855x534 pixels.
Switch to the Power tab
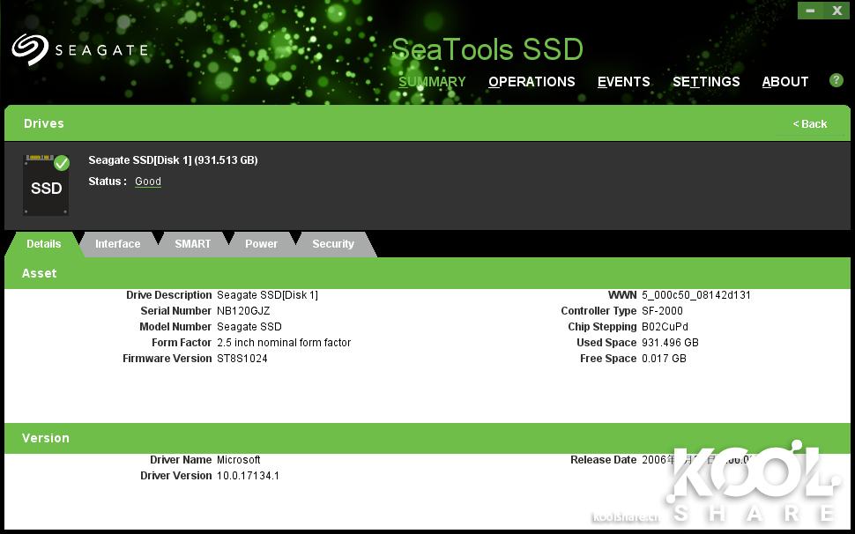[x=261, y=243]
